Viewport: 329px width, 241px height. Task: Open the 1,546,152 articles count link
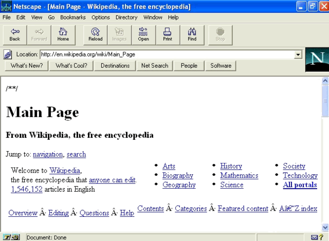[x=27, y=189]
